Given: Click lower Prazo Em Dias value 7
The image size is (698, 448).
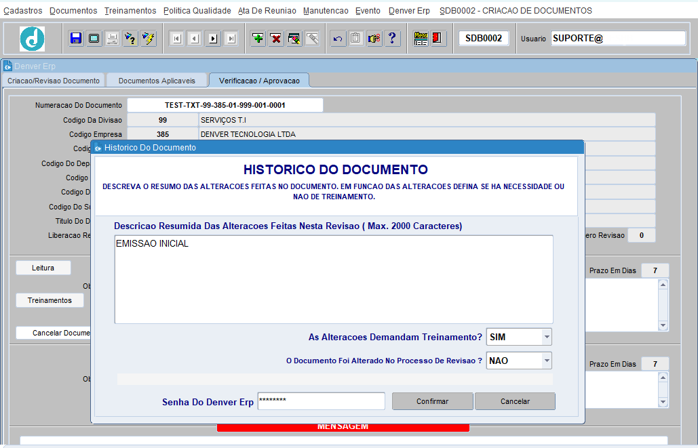Looking at the screenshot, I should 655,364.
